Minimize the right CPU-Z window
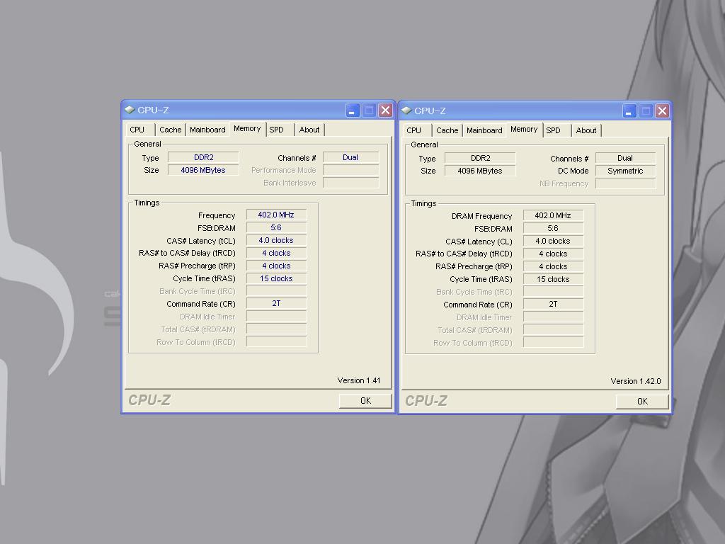 click(629, 111)
